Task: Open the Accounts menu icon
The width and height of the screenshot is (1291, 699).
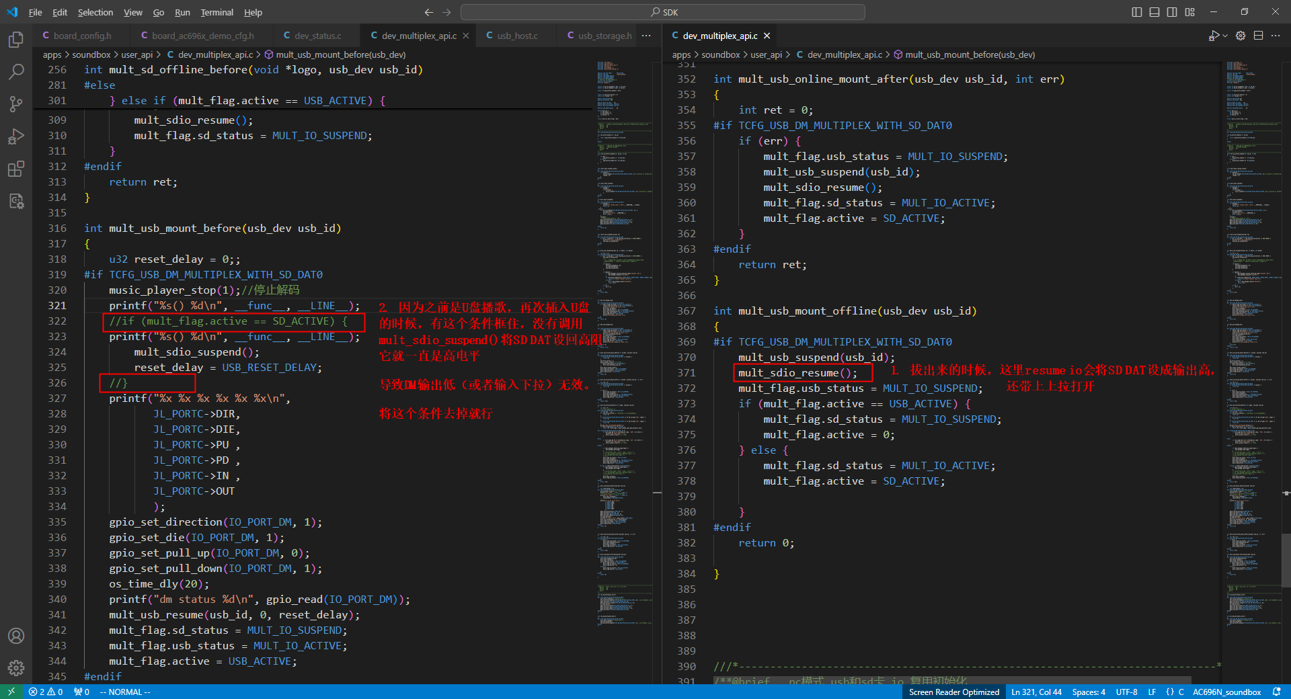Action: click(16, 636)
